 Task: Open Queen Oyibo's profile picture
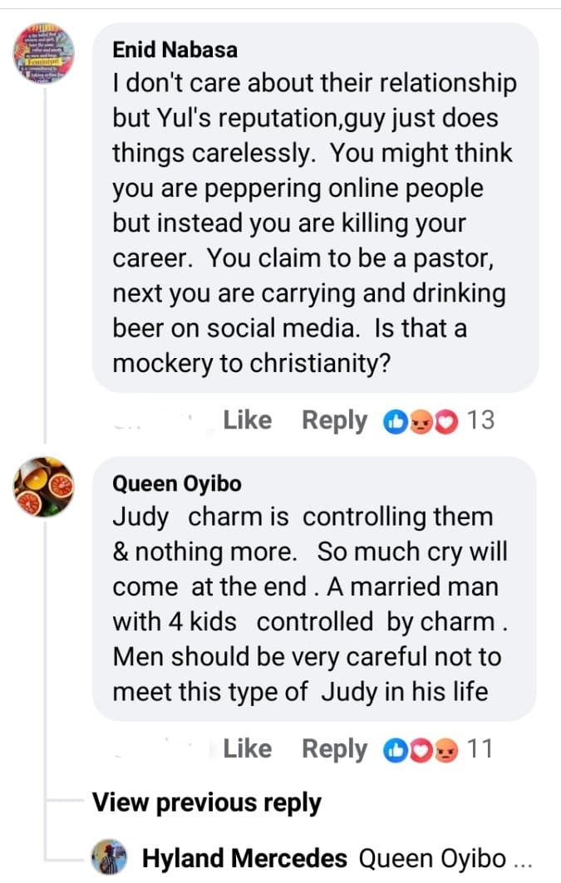tap(45, 488)
